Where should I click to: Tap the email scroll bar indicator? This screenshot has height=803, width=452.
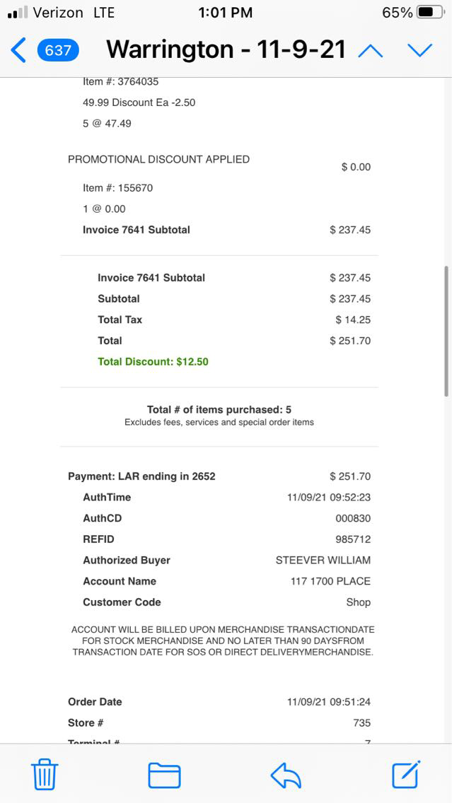446,331
